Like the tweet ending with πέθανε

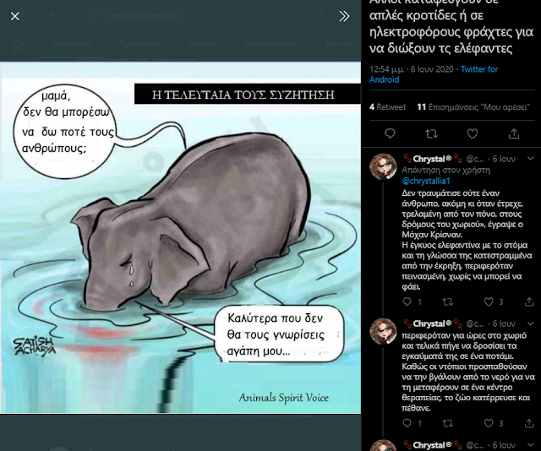pyautogui.click(x=489, y=423)
